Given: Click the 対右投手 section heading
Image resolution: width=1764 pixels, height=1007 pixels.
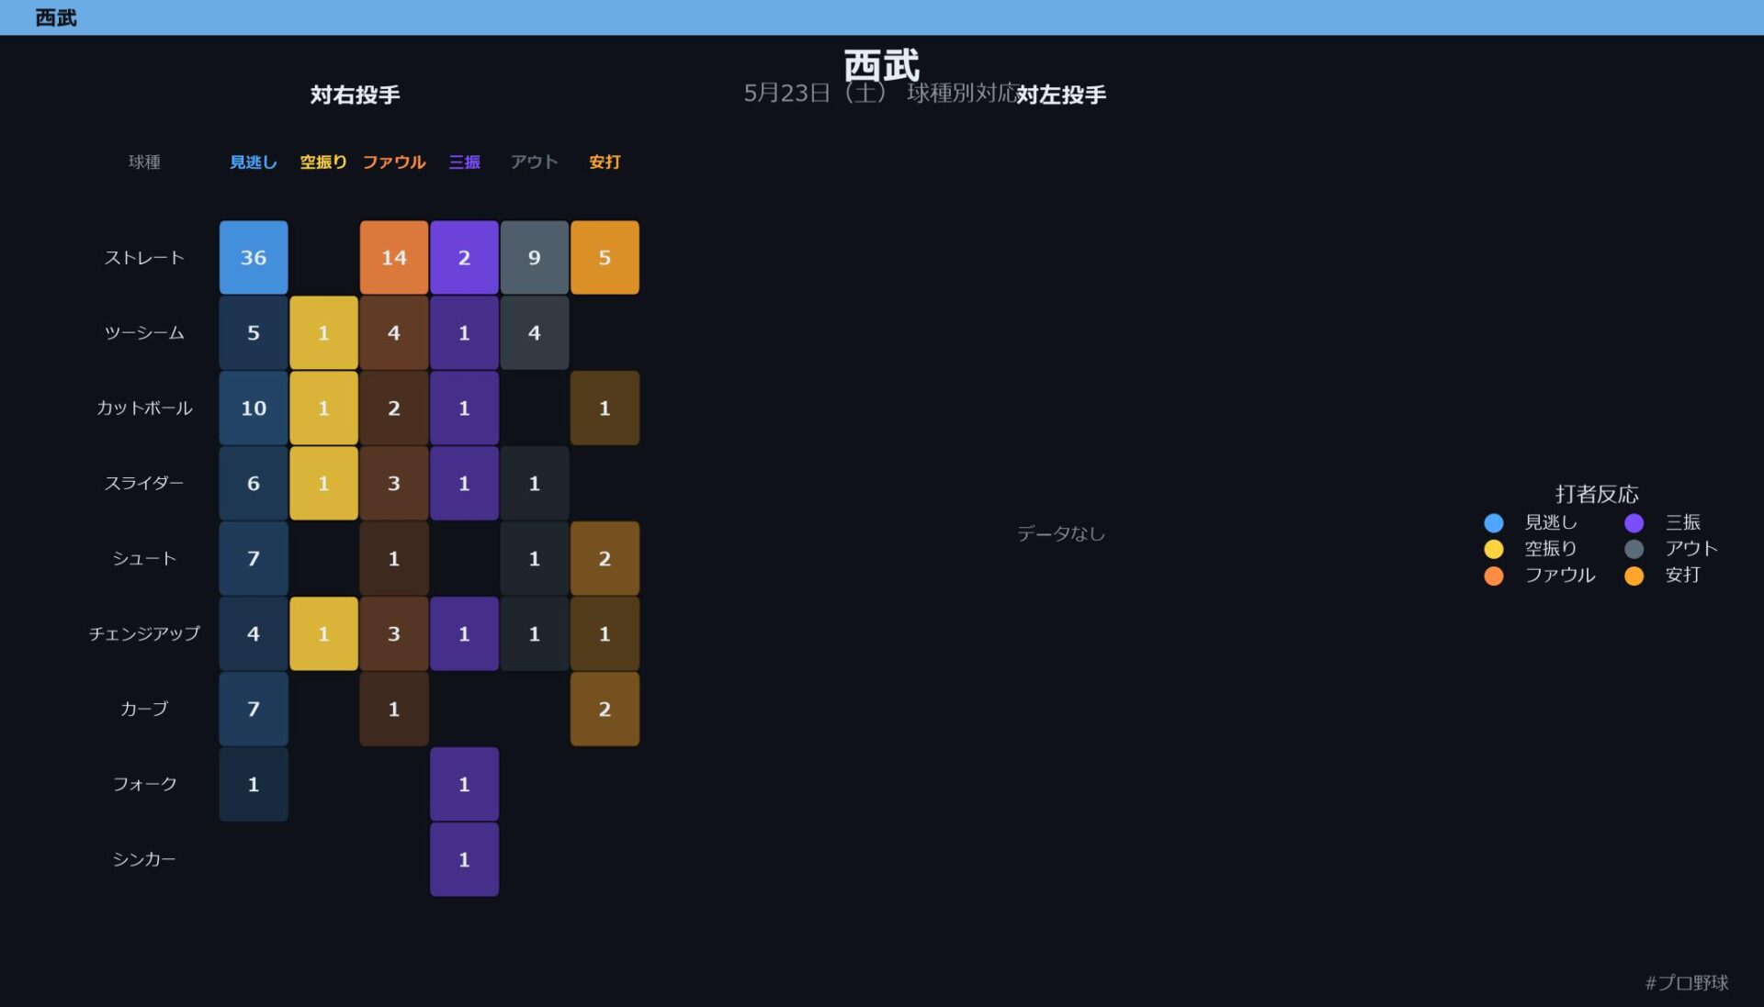Looking at the screenshot, I should 355,95.
